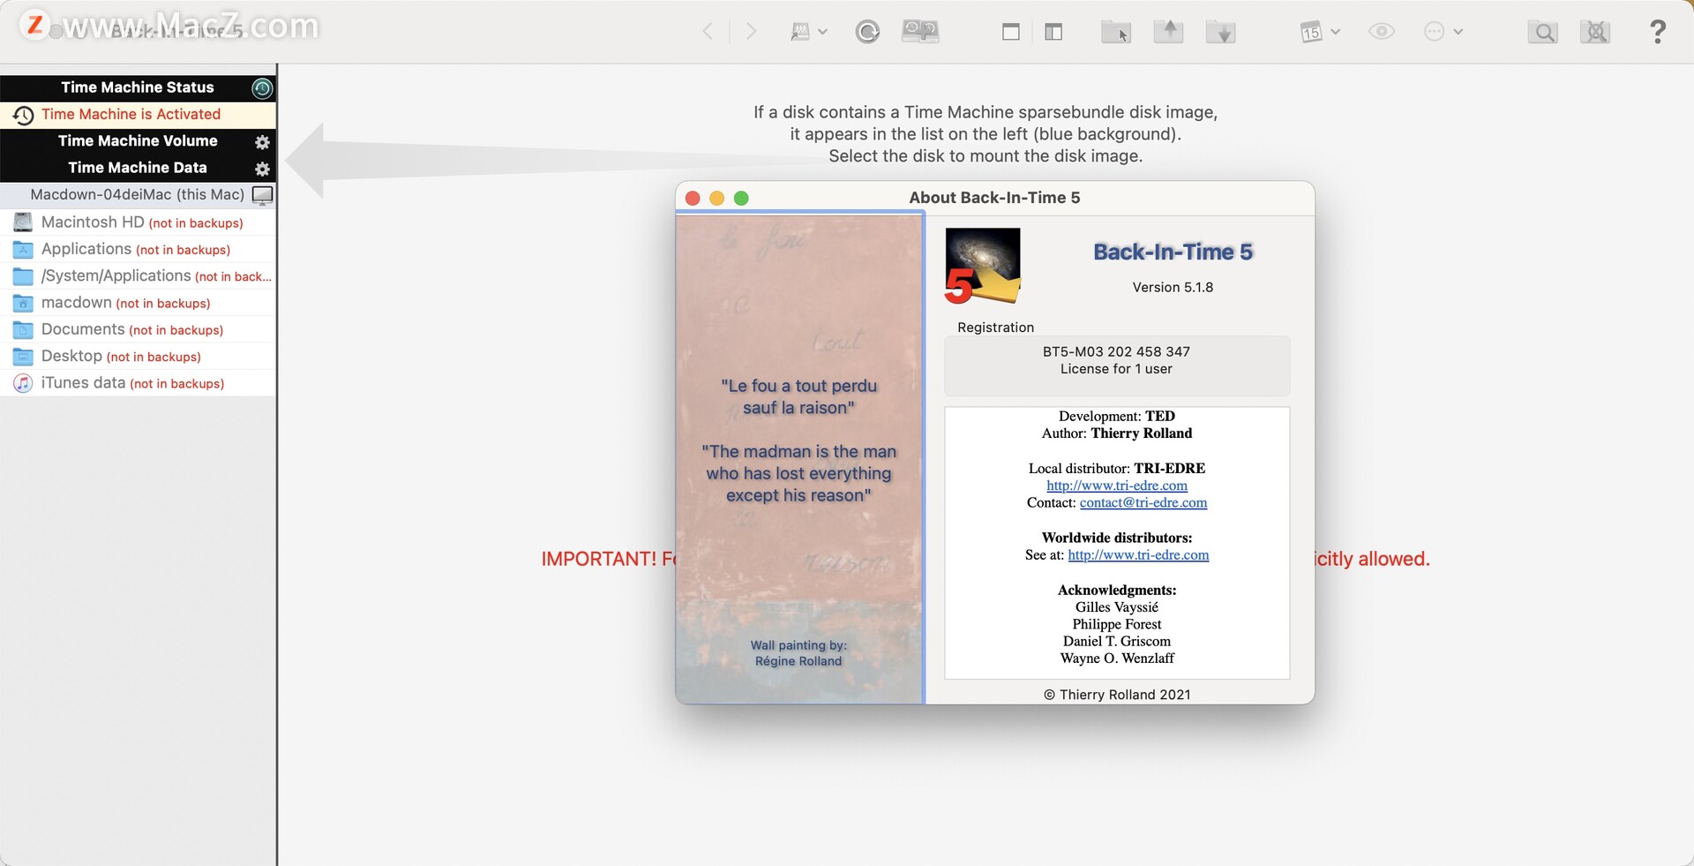Image resolution: width=1694 pixels, height=866 pixels.
Task: Click the folder with down arrow icon
Action: [1221, 33]
